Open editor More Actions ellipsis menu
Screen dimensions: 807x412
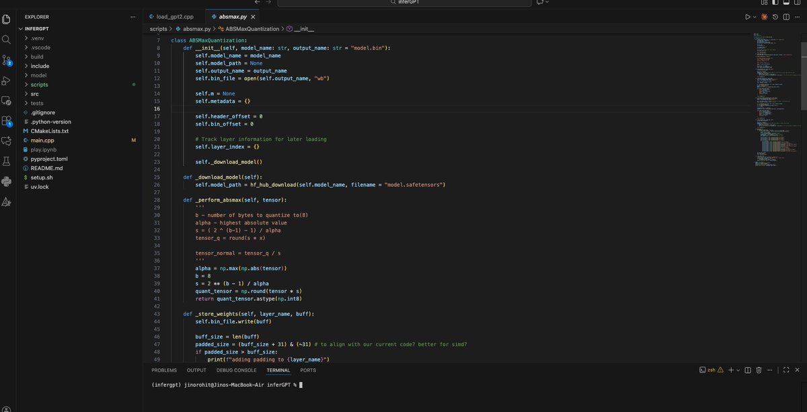(797, 16)
